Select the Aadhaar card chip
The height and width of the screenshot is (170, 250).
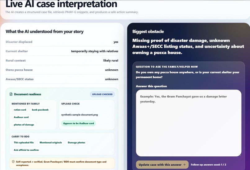(x=21, y=117)
